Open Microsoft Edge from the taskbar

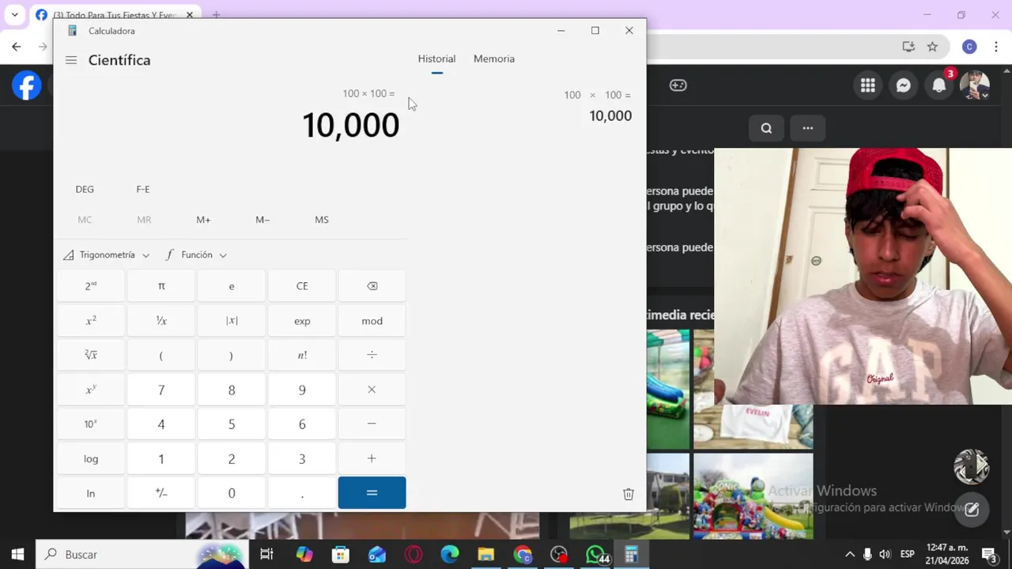click(x=450, y=555)
